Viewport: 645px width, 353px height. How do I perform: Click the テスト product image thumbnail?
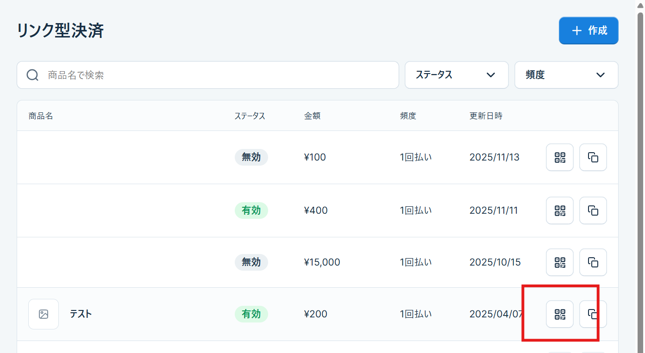coord(44,314)
